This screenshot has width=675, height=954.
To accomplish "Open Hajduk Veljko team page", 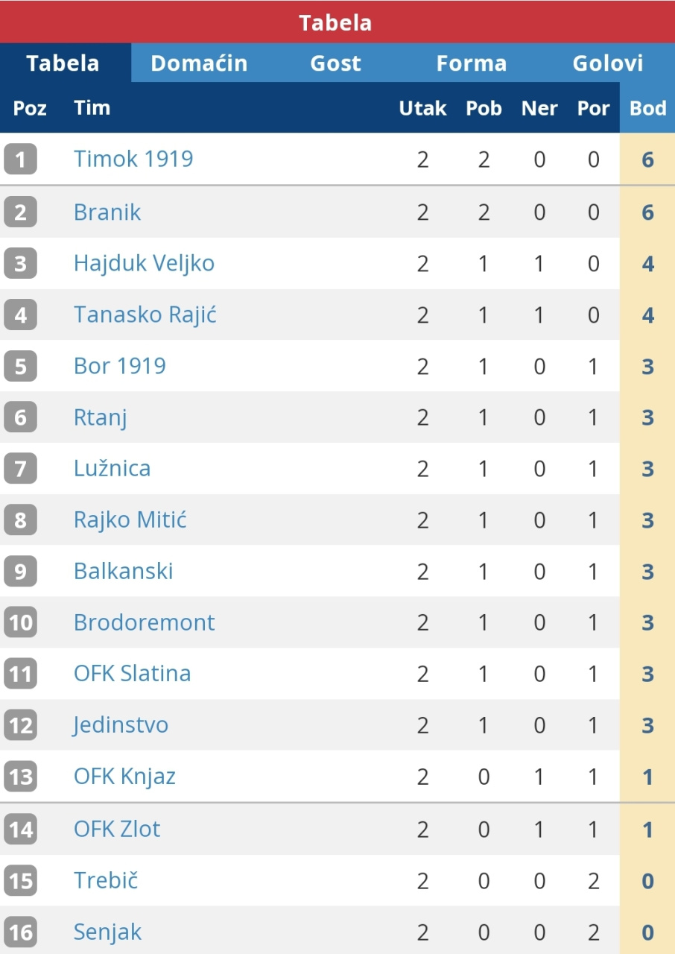I will [x=144, y=263].
